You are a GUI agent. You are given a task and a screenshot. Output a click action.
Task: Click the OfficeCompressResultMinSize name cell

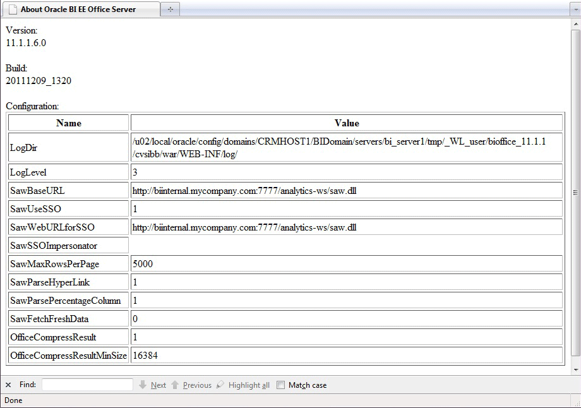(69, 356)
